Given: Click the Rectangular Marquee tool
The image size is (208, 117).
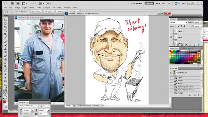Looking at the screenshot, I should [5, 24].
